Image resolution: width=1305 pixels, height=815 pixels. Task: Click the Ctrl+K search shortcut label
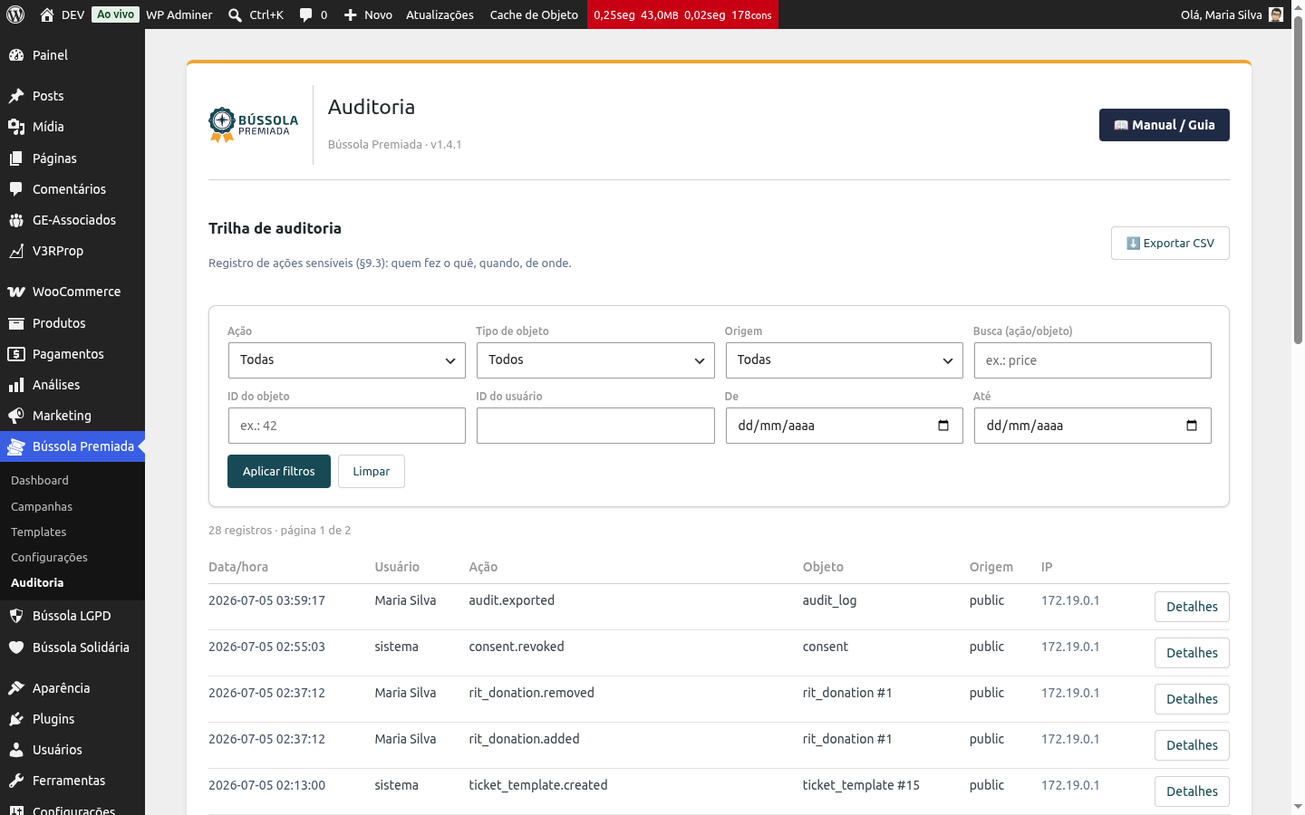tap(266, 14)
